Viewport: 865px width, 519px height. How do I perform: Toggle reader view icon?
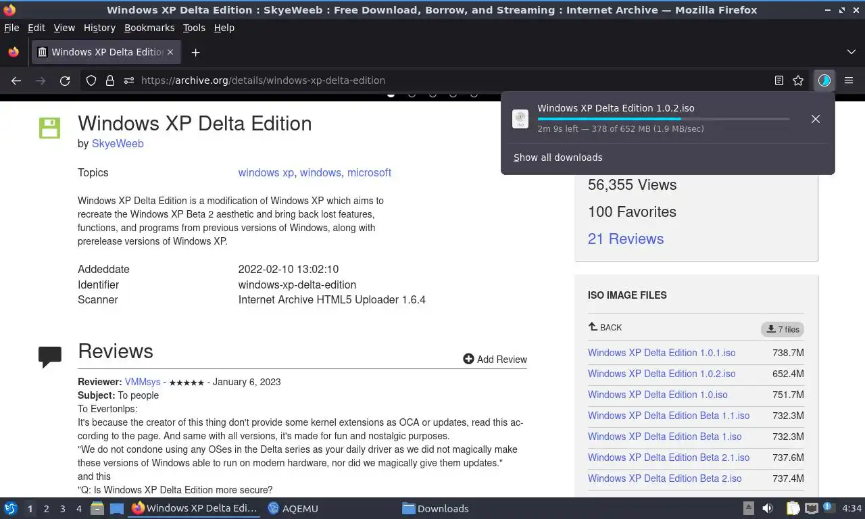(x=779, y=80)
